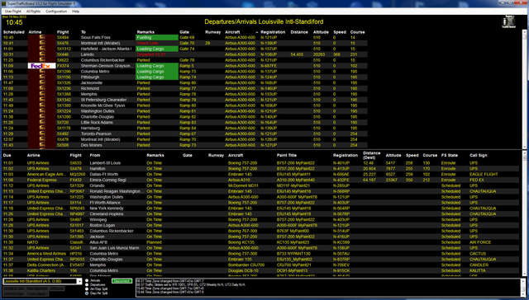
Task: Select the Winnipeg arrival row
Action: click(x=260, y=219)
